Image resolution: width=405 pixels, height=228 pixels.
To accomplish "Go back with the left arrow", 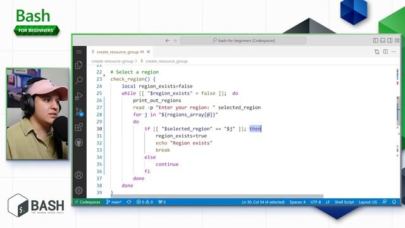I will [167, 41].
